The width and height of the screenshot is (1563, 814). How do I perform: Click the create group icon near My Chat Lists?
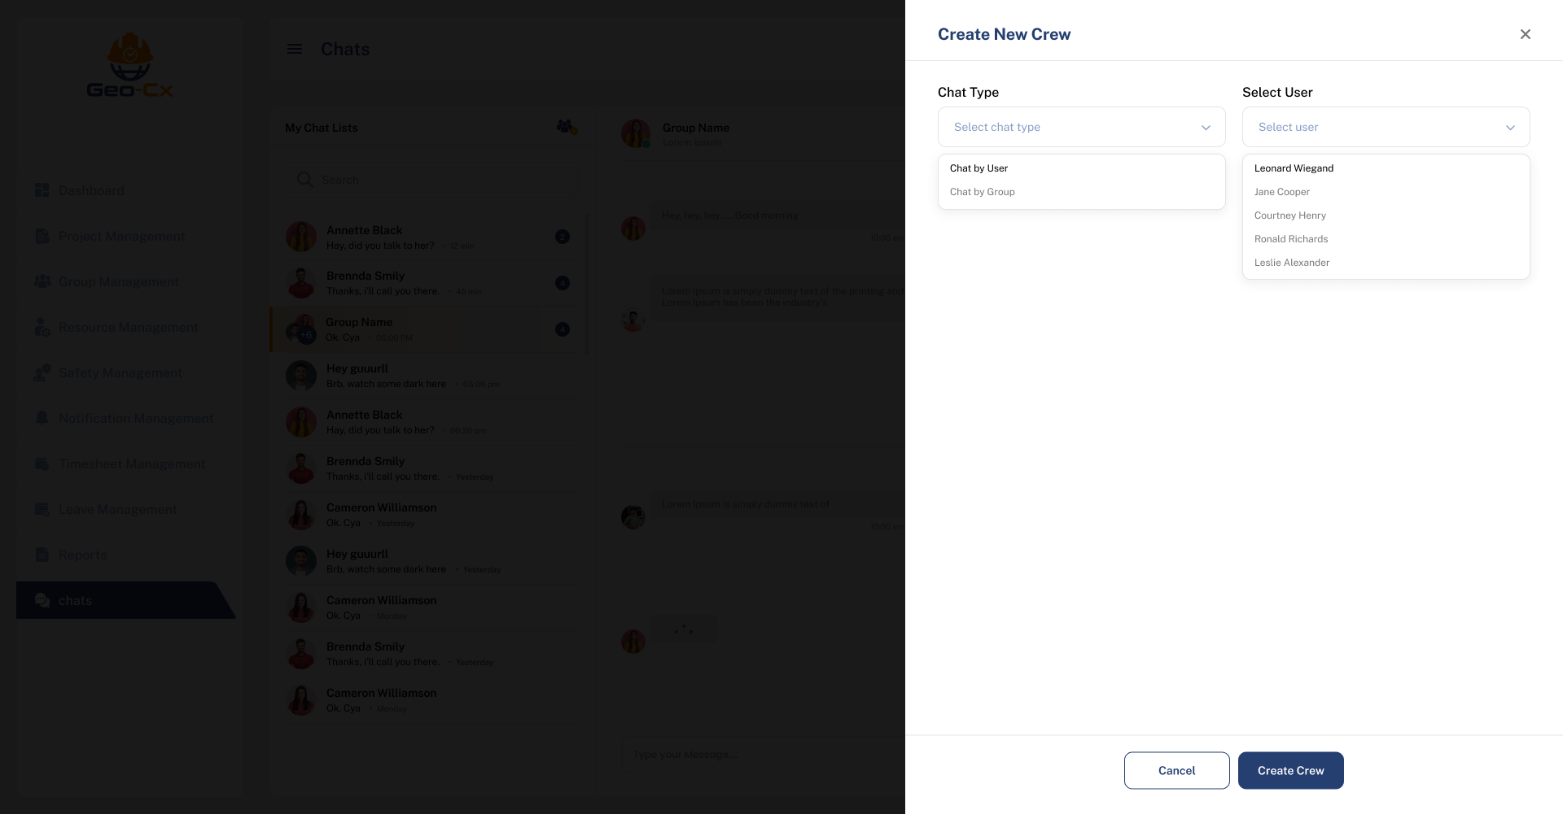pos(567,127)
